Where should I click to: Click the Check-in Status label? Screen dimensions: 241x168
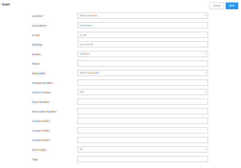pyautogui.click(x=41, y=93)
